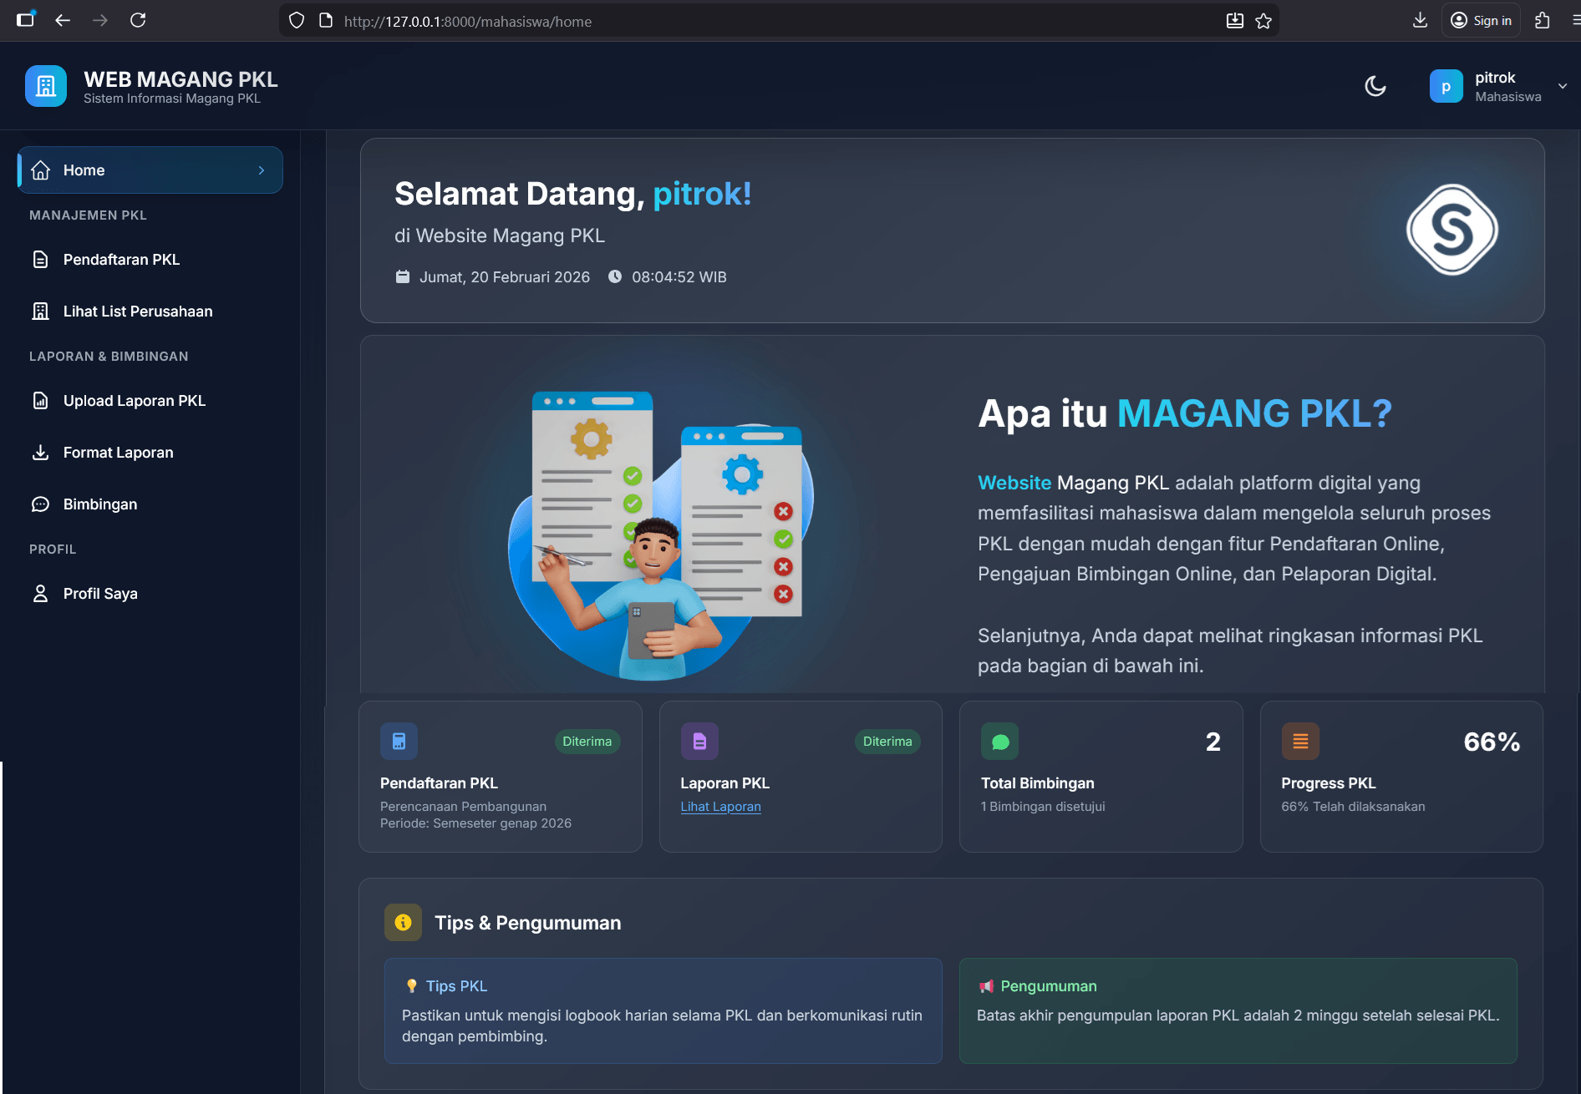The image size is (1581, 1094).
Task: Click the circular S logo in welcome banner
Action: coord(1452,230)
